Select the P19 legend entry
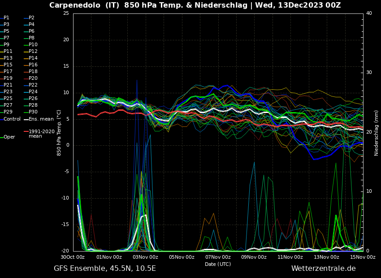This screenshot has height=278, width=381. (8, 78)
